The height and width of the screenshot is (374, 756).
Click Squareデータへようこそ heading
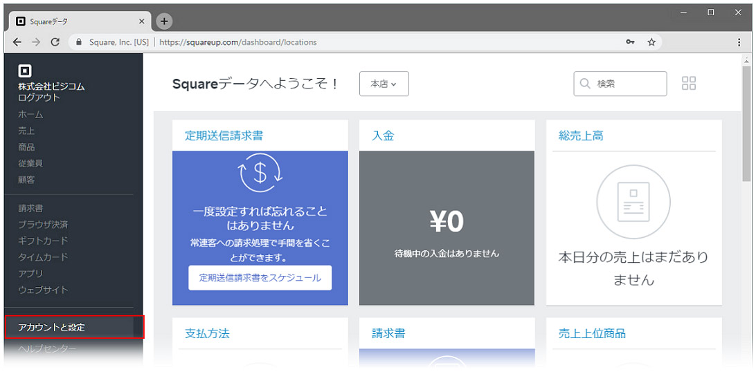(x=256, y=84)
